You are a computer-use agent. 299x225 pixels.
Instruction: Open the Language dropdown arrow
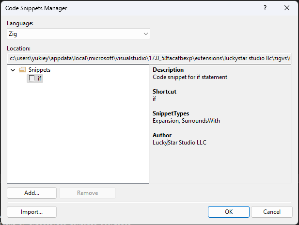tap(145, 34)
